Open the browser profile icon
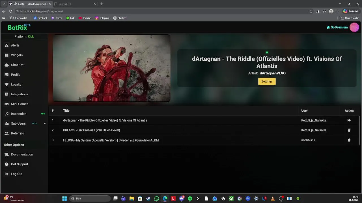Image resolution: width=362 pixels, height=203 pixels. pyautogui.click(x=331, y=11)
